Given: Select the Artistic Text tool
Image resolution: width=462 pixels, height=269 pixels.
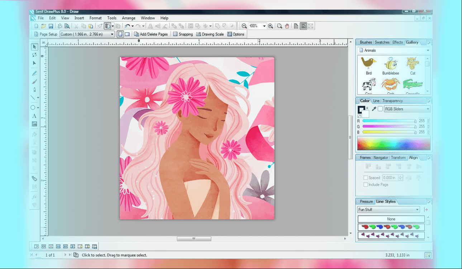Looking at the screenshot, I should (34, 116).
